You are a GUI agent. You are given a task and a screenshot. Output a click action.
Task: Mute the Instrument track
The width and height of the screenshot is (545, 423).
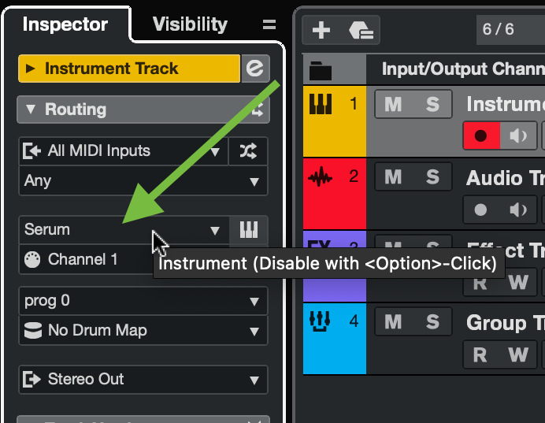[393, 105]
